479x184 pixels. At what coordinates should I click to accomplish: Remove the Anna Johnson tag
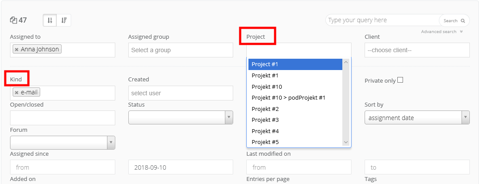[16, 50]
